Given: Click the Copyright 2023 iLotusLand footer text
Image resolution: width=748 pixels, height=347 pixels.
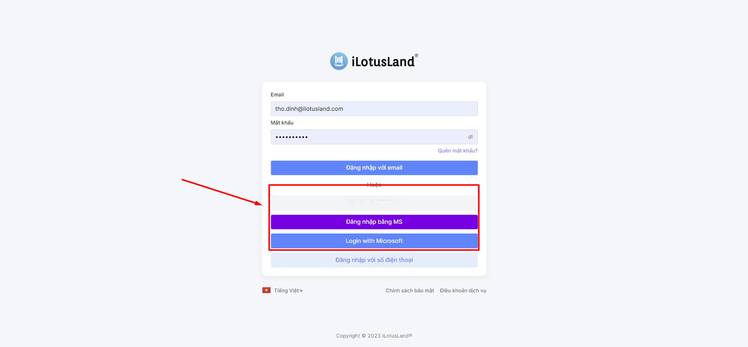Looking at the screenshot, I should pyautogui.click(x=374, y=336).
